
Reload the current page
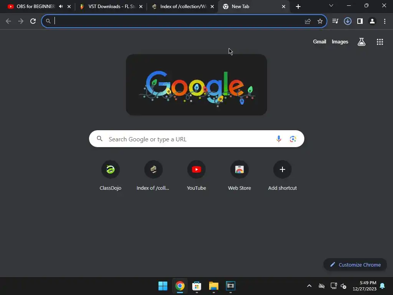coord(33,21)
